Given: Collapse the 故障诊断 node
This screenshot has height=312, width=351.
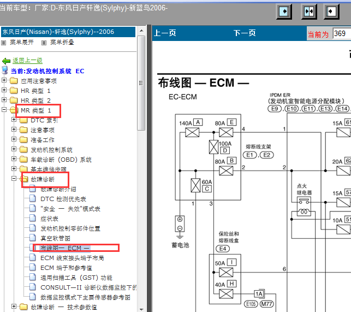Looking at the screenshot, I should pos(14,179).
